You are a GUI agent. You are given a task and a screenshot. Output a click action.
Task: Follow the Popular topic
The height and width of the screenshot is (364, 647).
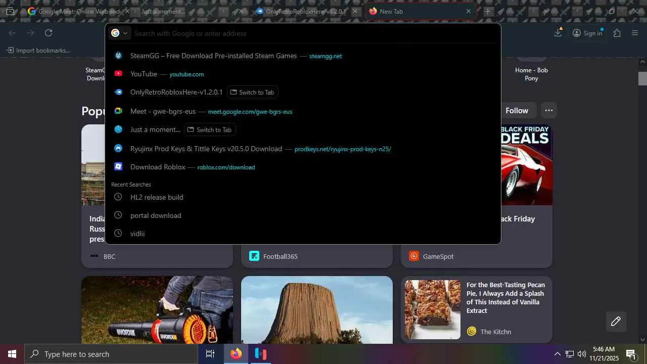pos(517,110)
